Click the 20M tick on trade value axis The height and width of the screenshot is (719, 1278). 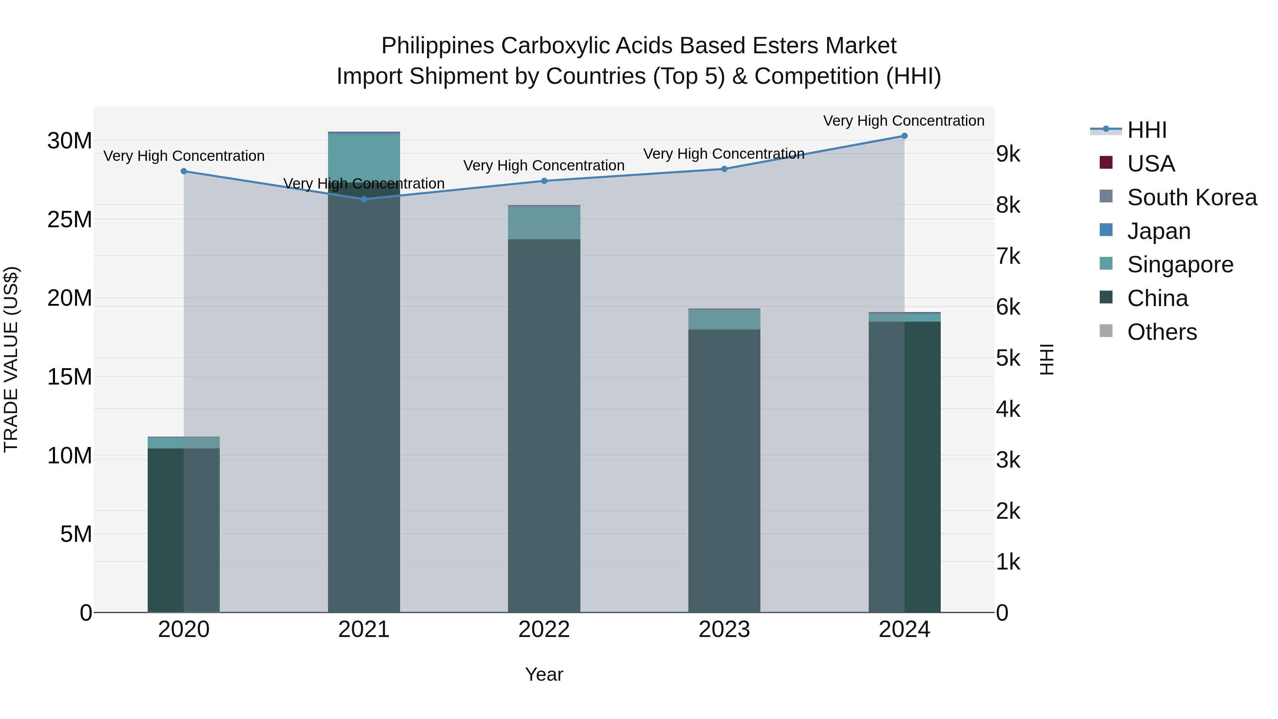coord(70,298)
